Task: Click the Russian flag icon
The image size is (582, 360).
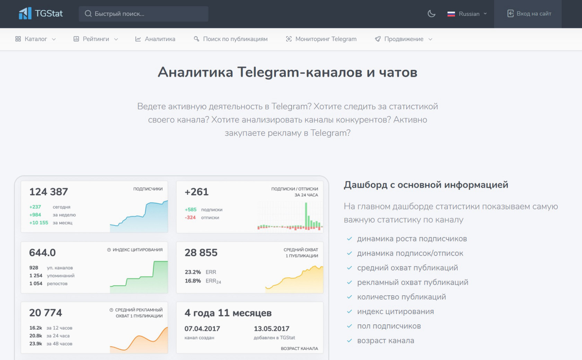Action: click(451, 14)
